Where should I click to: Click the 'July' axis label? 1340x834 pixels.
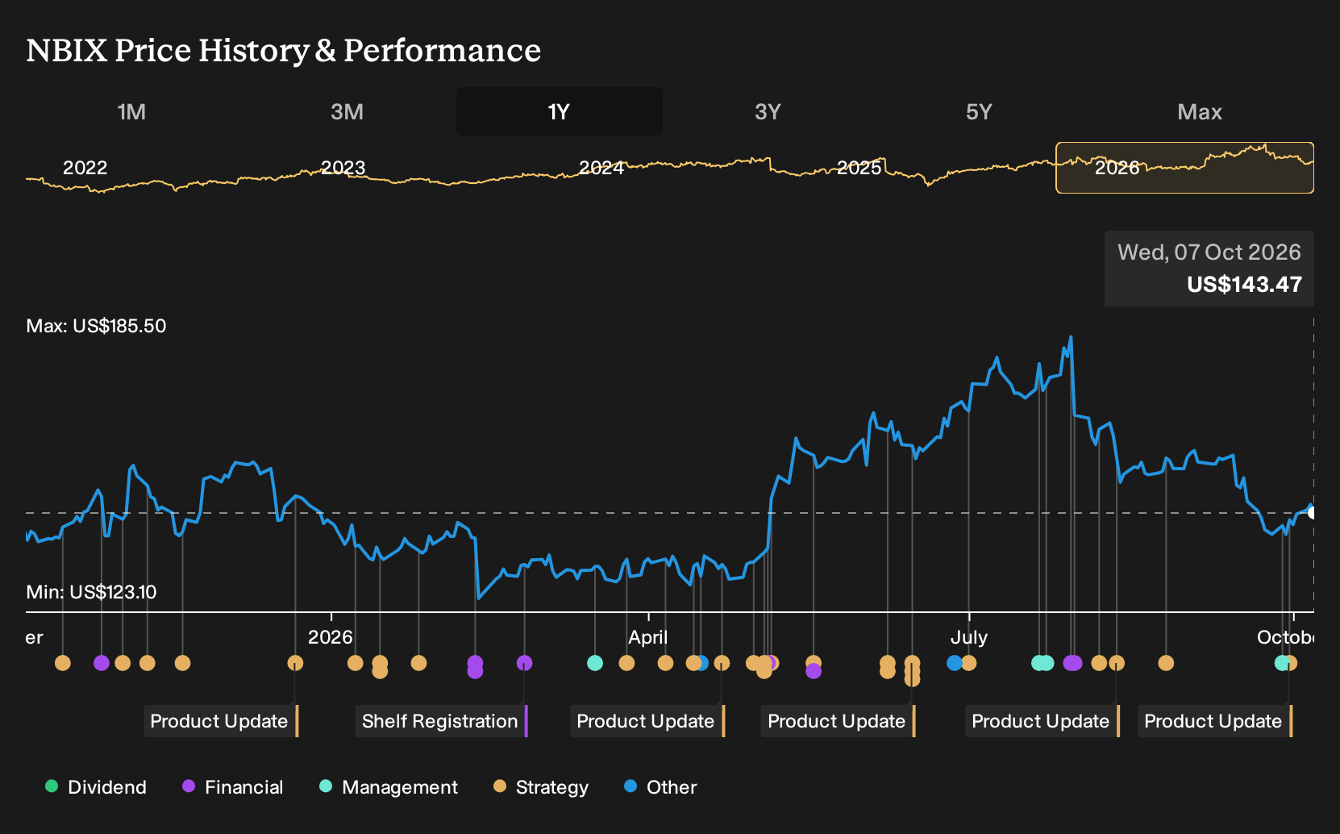coord(968,637)
